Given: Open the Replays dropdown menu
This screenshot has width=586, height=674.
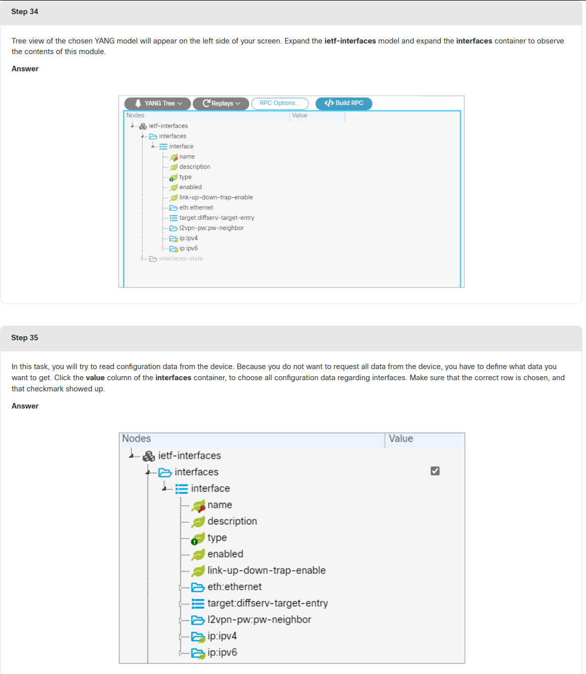Looking at the screenshot, I should (x=221, y=103).
